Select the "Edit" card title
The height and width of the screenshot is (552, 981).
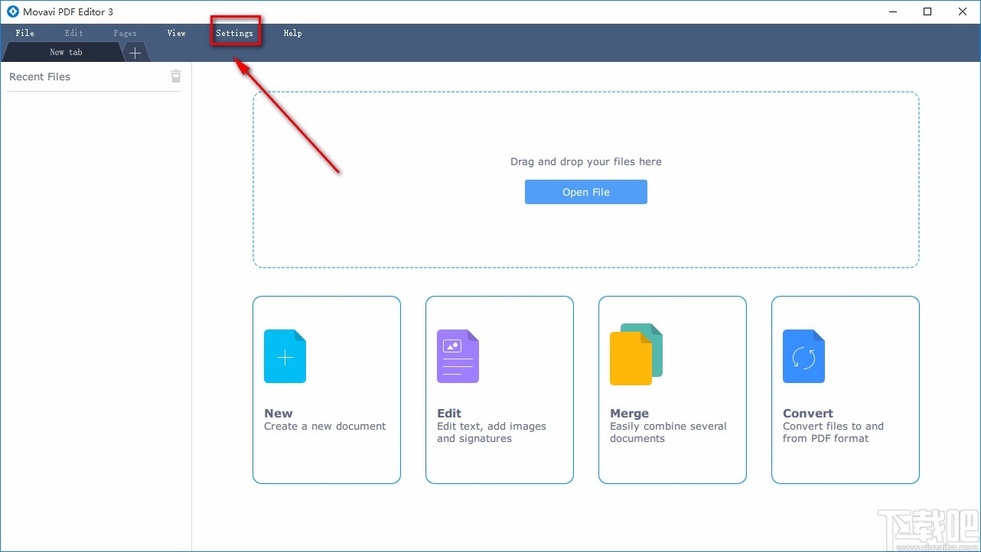point(449,413)
